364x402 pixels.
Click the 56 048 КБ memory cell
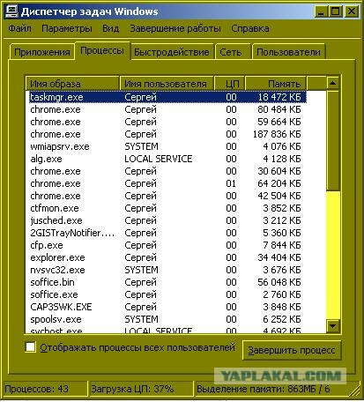click(x=279, y=282)
